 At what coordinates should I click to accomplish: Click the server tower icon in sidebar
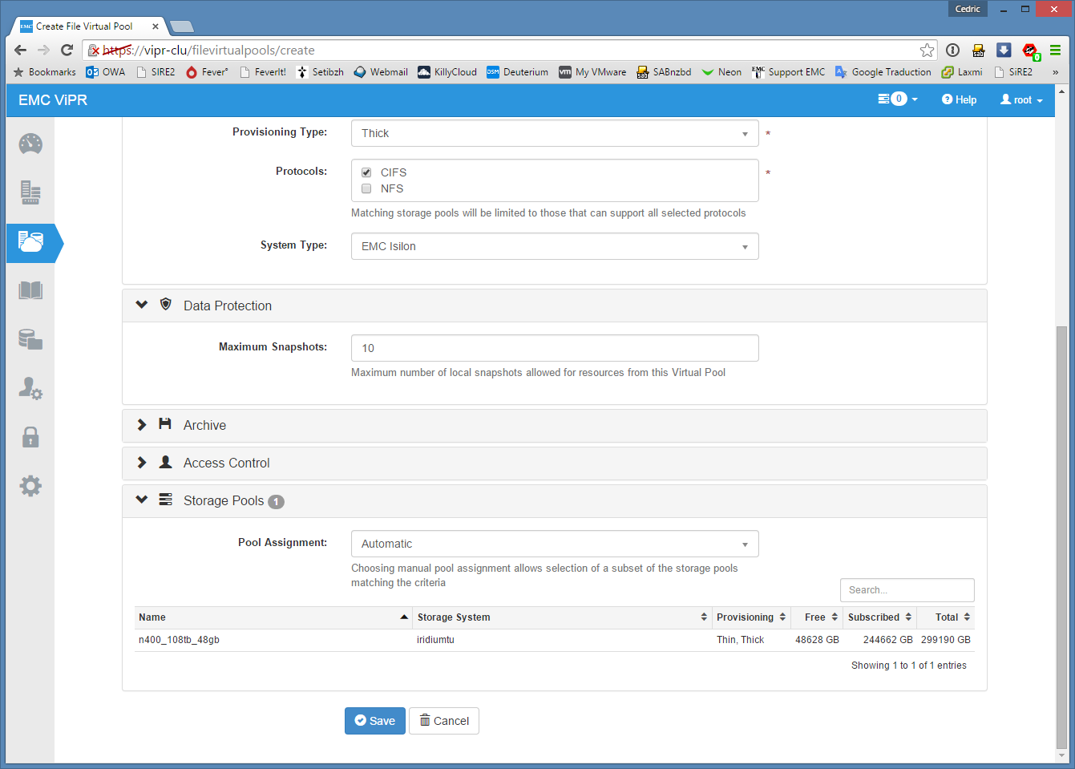coord(30,192)
